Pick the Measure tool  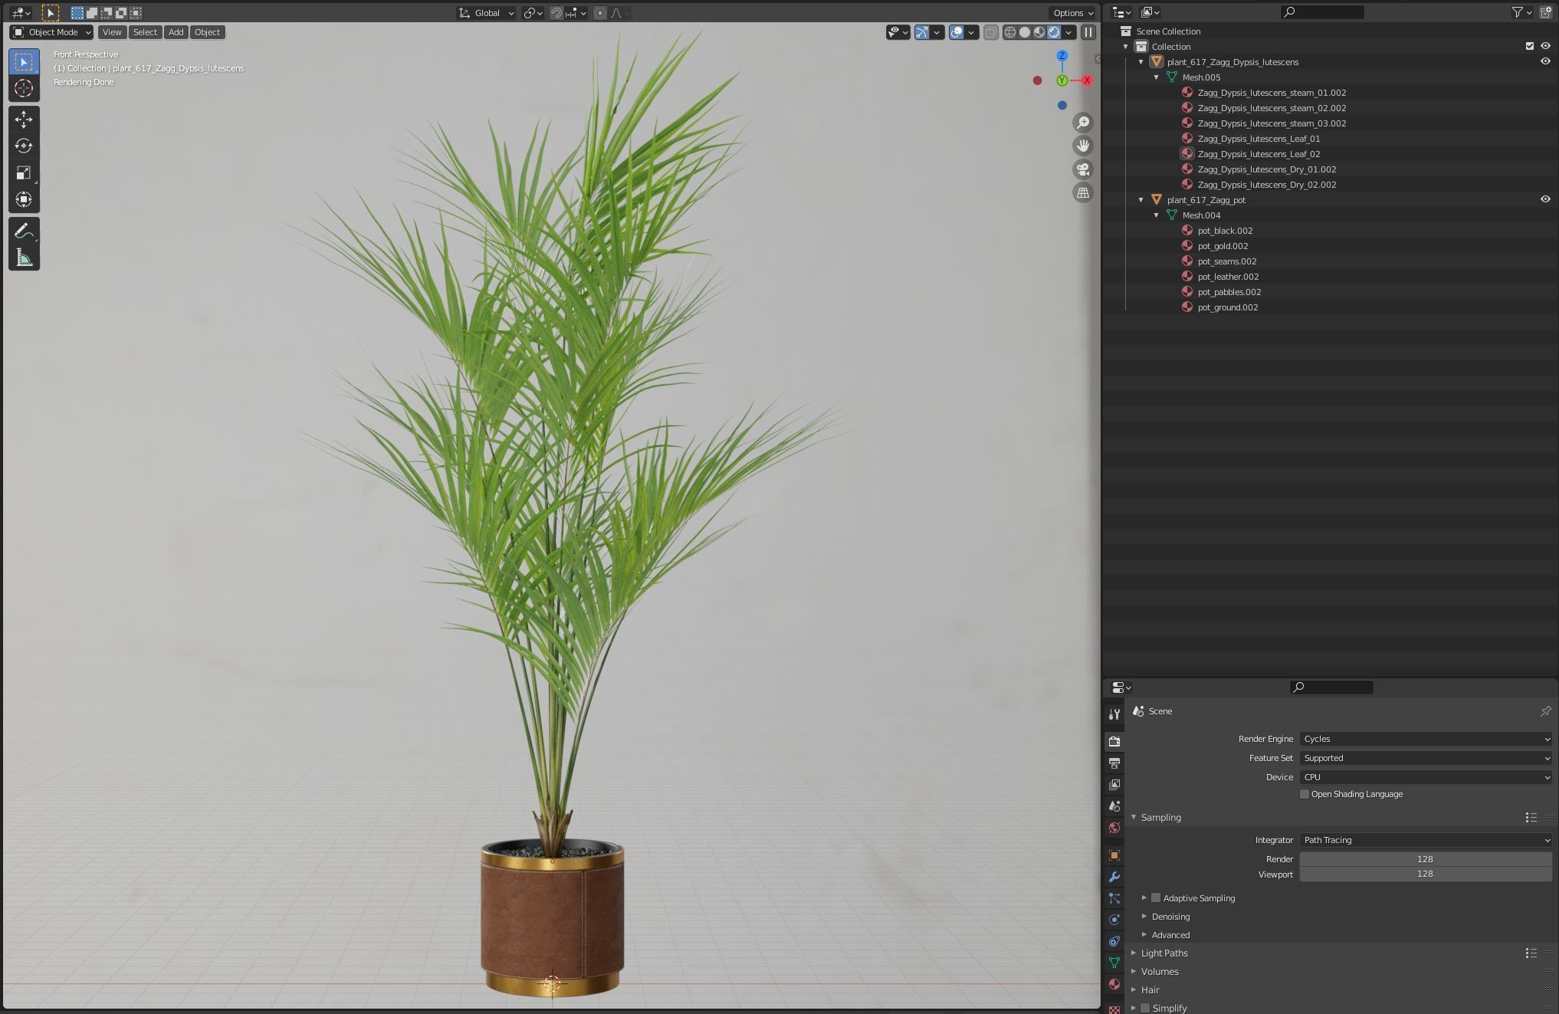[24, 258]
